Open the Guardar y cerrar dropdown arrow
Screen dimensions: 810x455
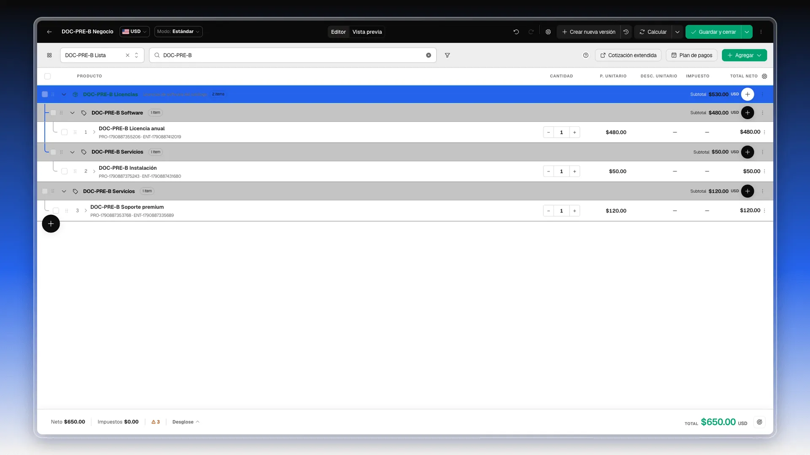click(x=747, y=32)
